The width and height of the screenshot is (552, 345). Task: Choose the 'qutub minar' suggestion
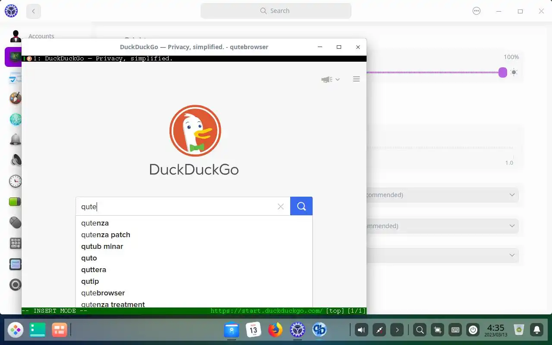pyautogui.click(x=194, y=246)
